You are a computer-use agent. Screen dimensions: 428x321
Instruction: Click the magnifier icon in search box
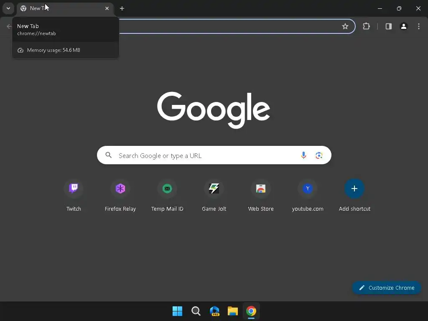[108, 155]
